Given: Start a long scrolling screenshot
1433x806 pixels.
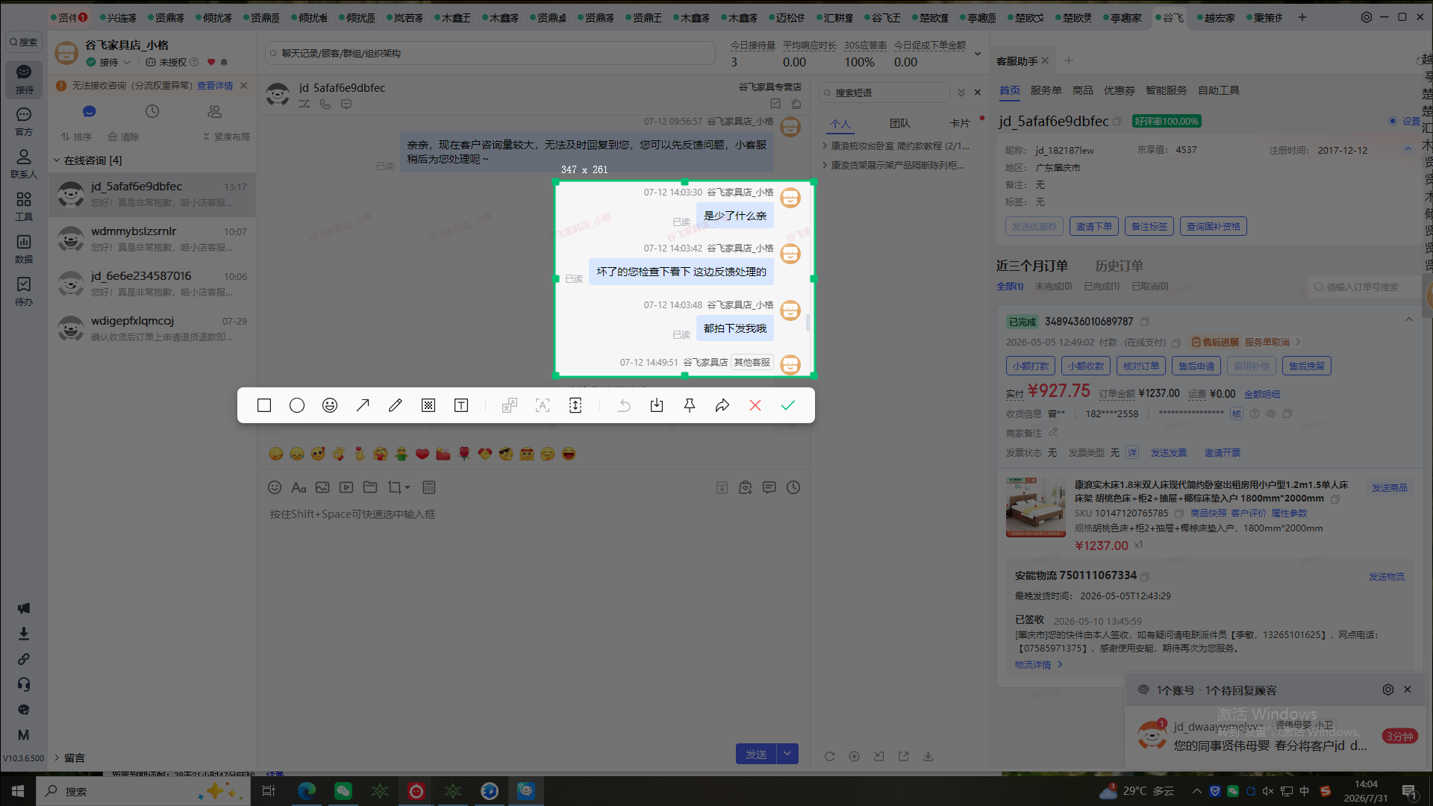Looking at the screenshot, I should coord(575,405).
